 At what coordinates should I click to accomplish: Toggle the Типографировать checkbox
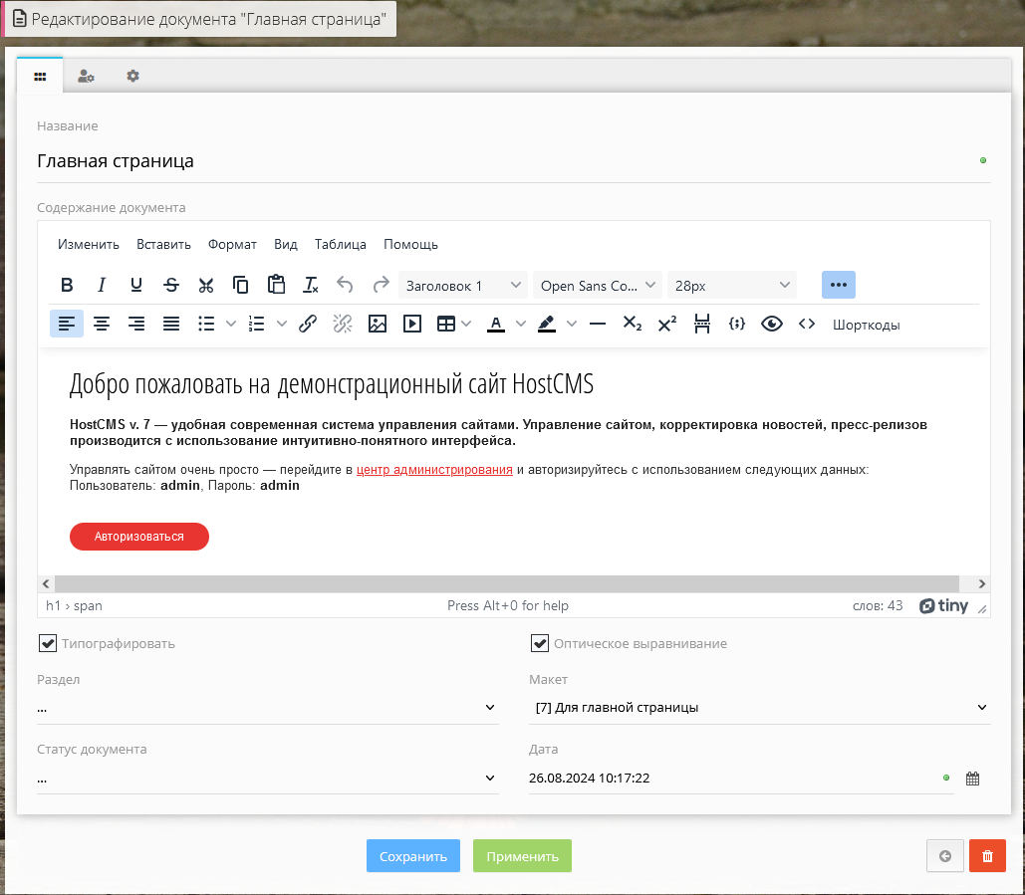[48, 643]
